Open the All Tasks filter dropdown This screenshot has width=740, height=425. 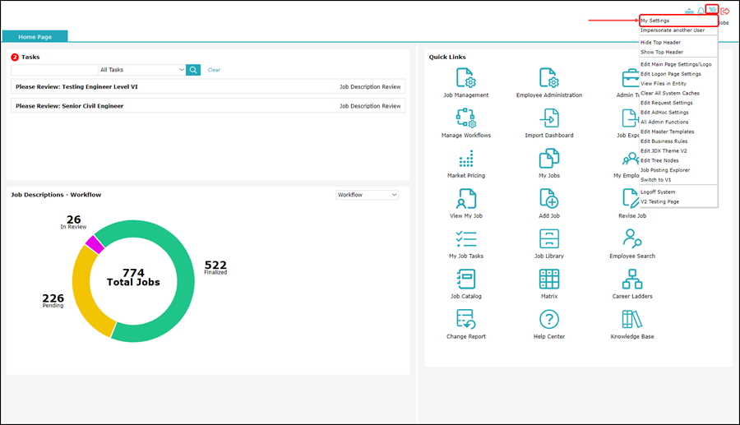142,70
